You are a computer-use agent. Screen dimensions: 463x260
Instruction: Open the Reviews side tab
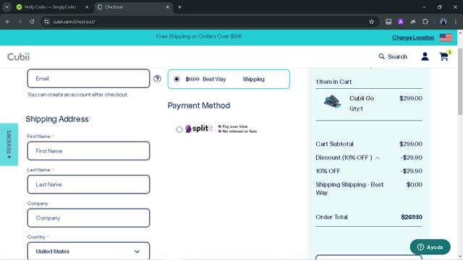9,144
